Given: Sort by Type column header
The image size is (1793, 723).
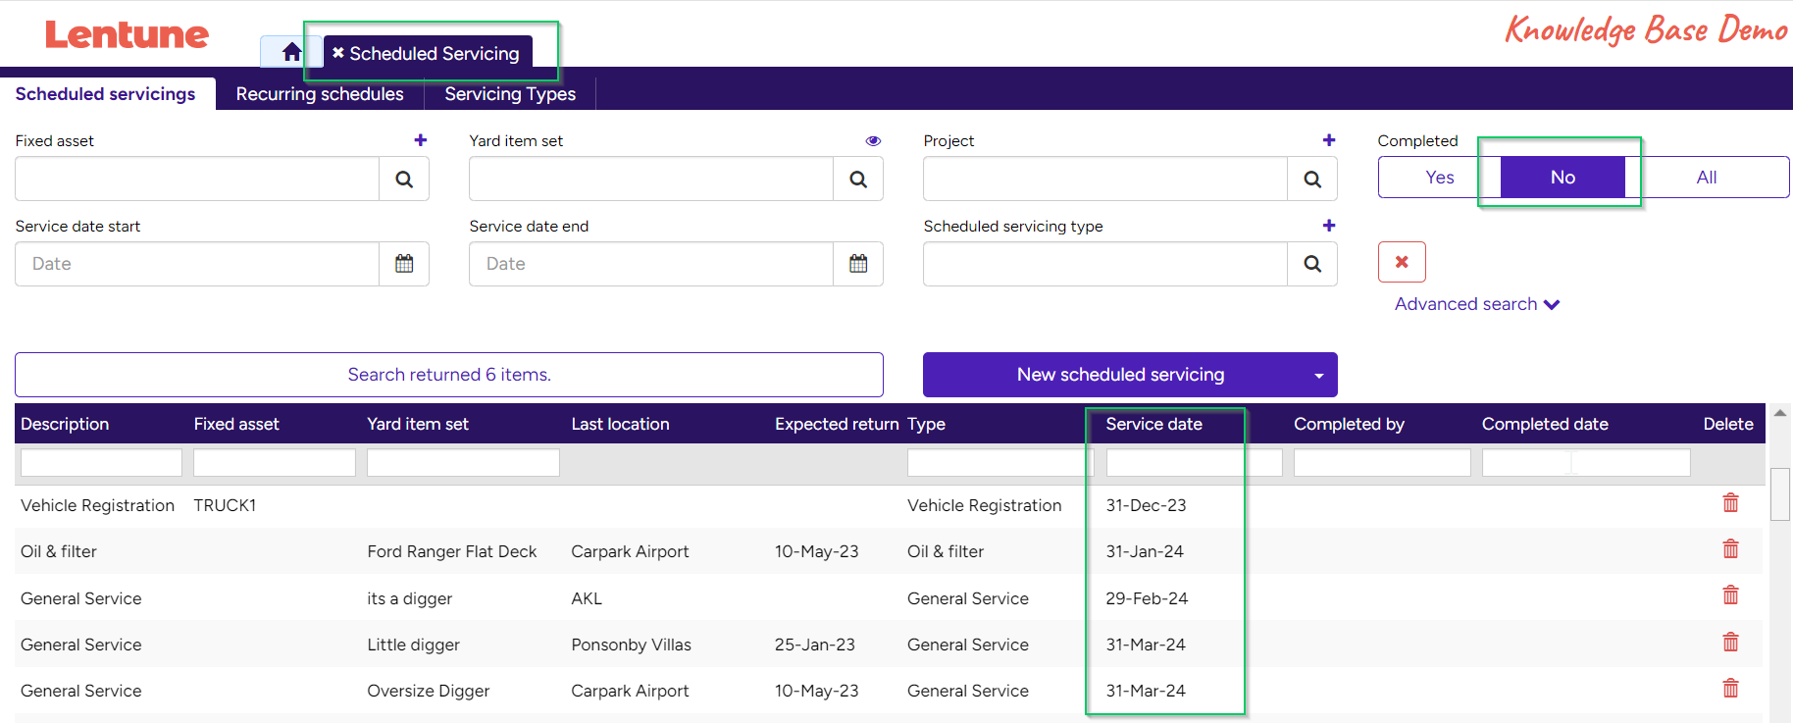Looking at the screenshot, I should tap(926, 424).
